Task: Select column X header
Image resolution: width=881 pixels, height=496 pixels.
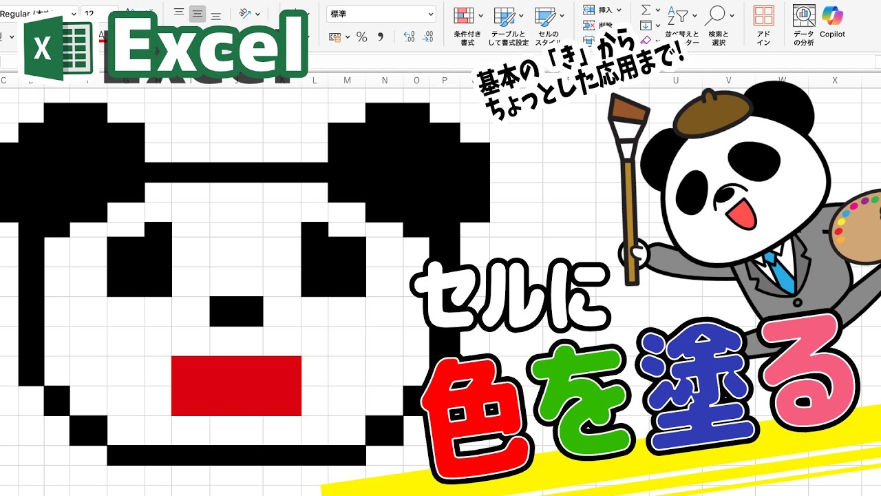Action: pos(835,81)
